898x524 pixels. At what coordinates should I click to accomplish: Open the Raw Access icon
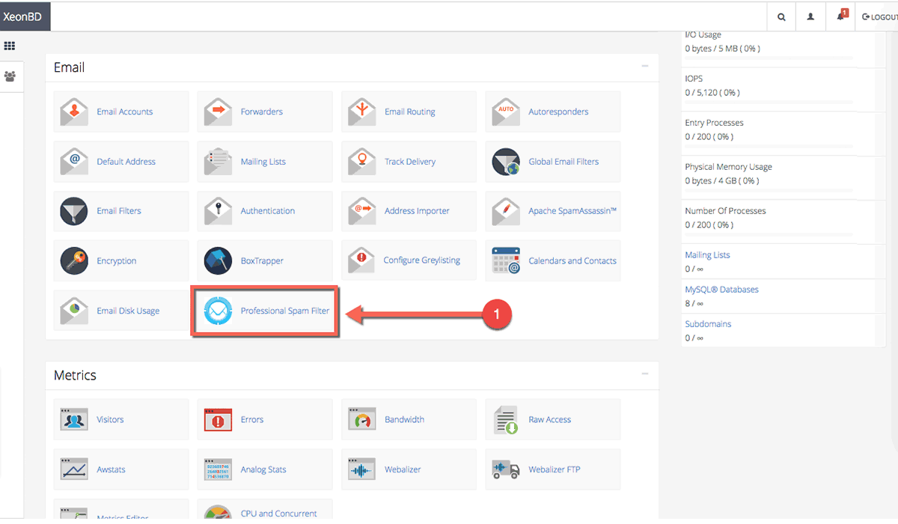pyautogui.click(x=506, y=420)
